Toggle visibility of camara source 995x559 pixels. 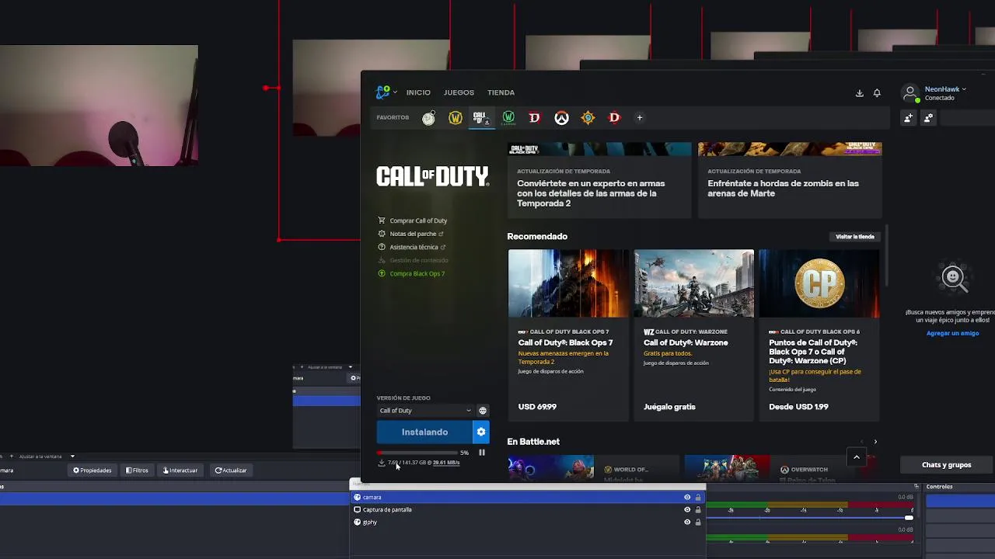pos(687,497)
